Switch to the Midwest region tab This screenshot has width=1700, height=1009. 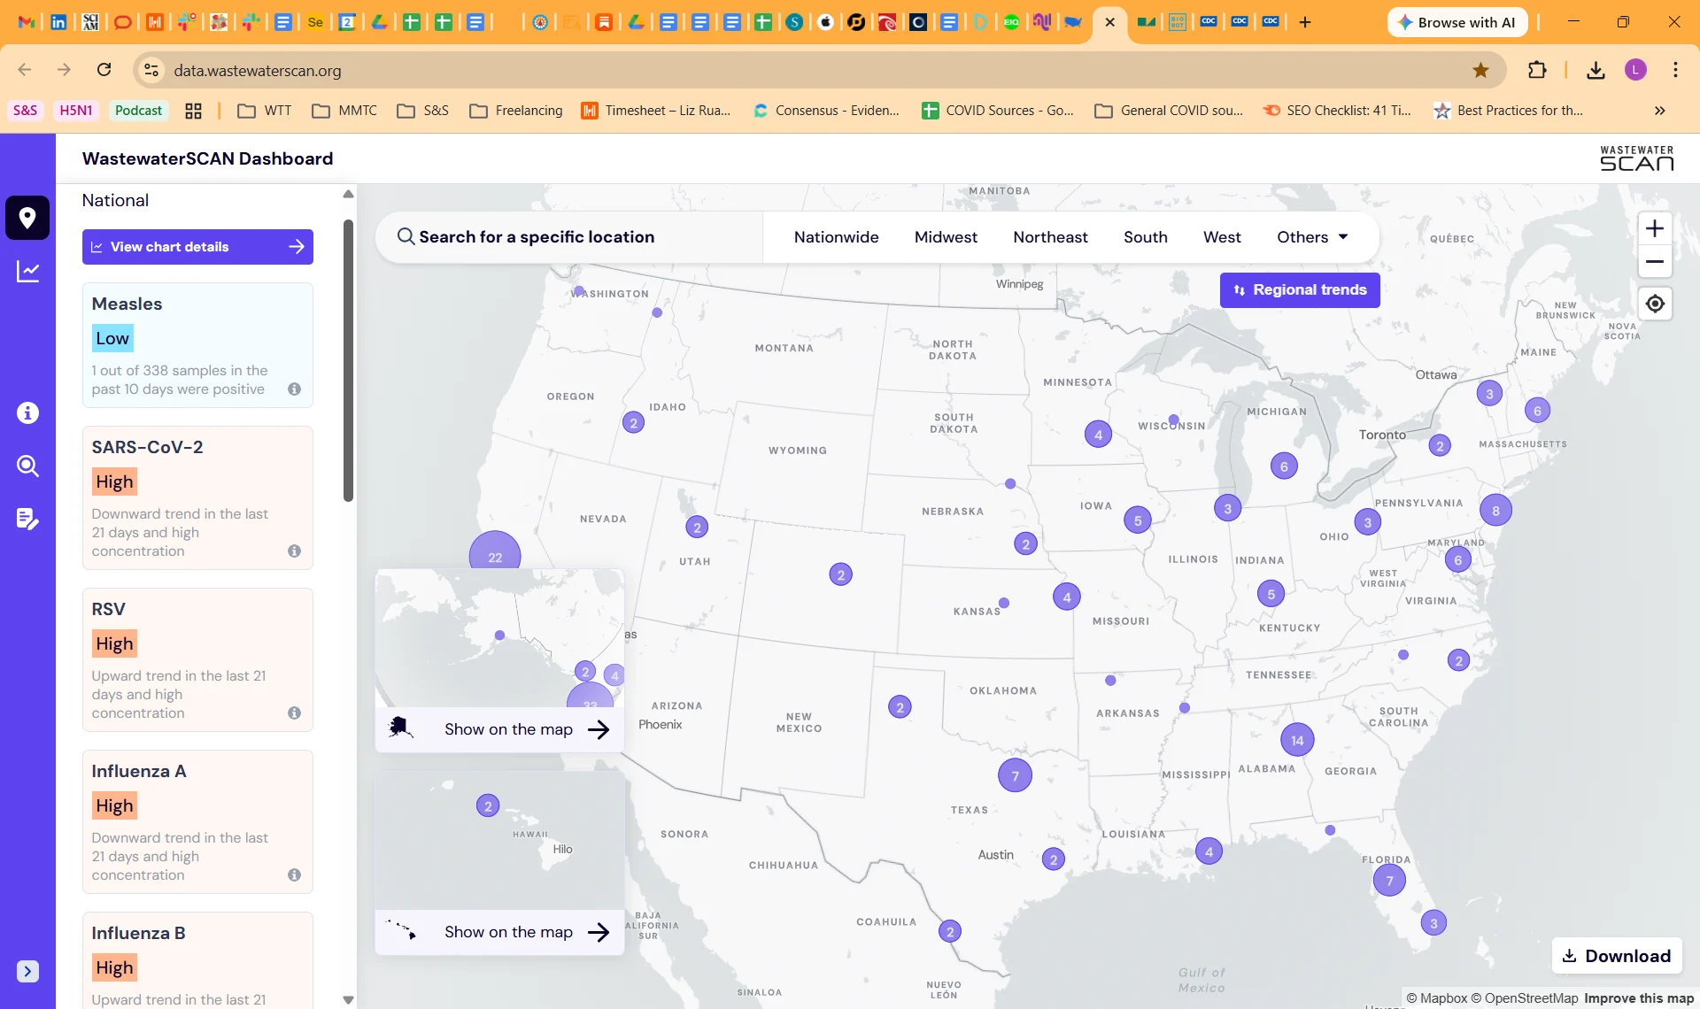pyautogui.click(x=946, y=236)
